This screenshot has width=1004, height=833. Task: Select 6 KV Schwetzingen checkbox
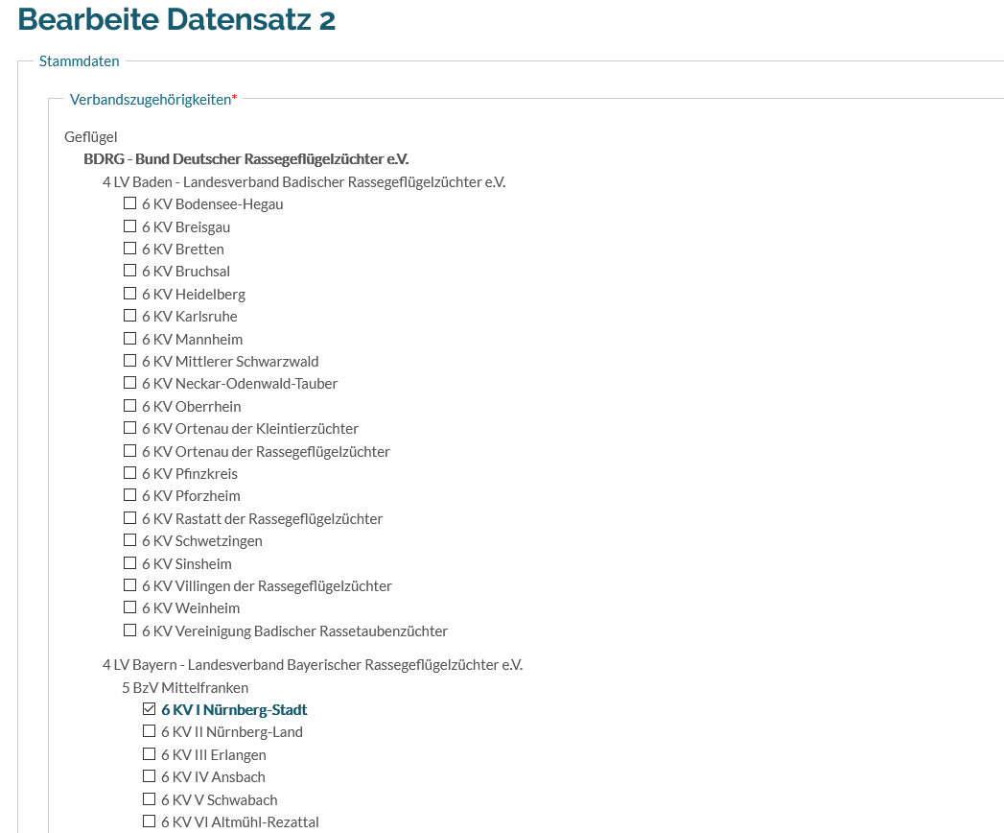(129, 540)
